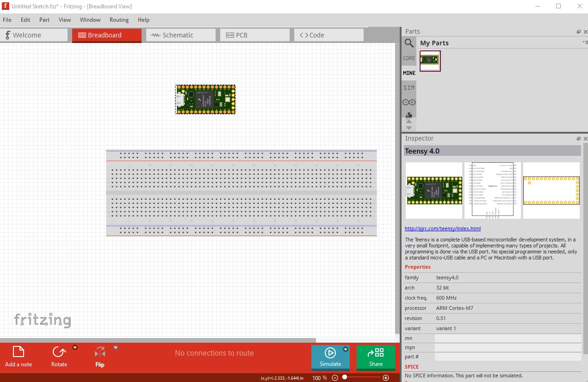Open the View menu
Image resolution: width=588 pixels, height=382 pixels.
coord(65,20)
